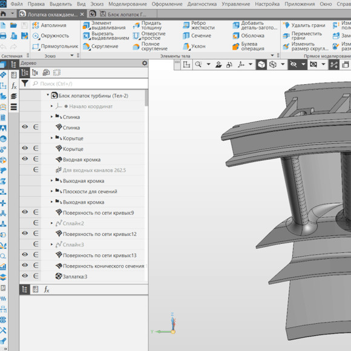This screenshot has width=351, height=351.
Task: Click the Сечение section tool
Action: 197,36
